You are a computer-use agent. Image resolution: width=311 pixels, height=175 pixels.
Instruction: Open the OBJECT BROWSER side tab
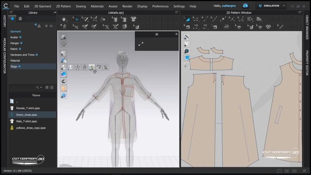point(307,27)
